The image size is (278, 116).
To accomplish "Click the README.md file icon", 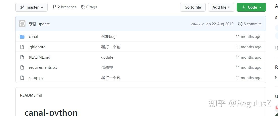I will pyautogui.click(x=22, y=57).
